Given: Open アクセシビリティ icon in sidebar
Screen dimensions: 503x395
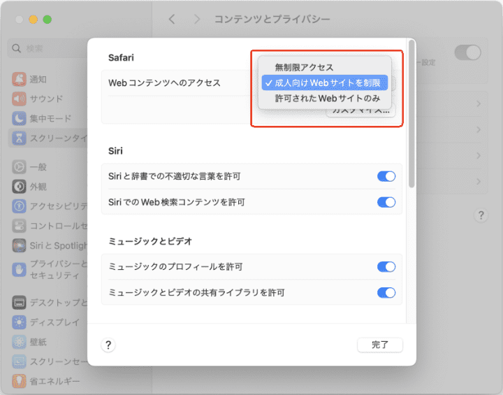Looking at the screenshot, I should [19, 206].
